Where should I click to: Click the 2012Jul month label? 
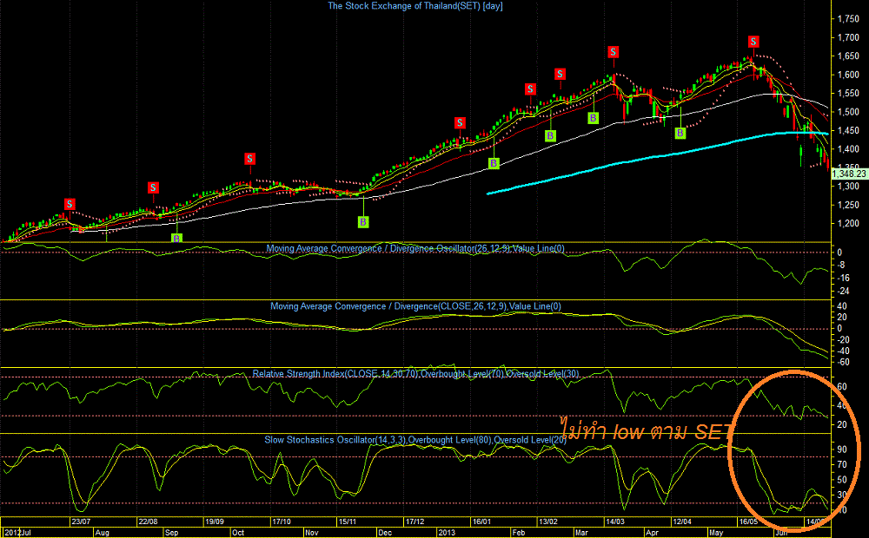point(17,533)
